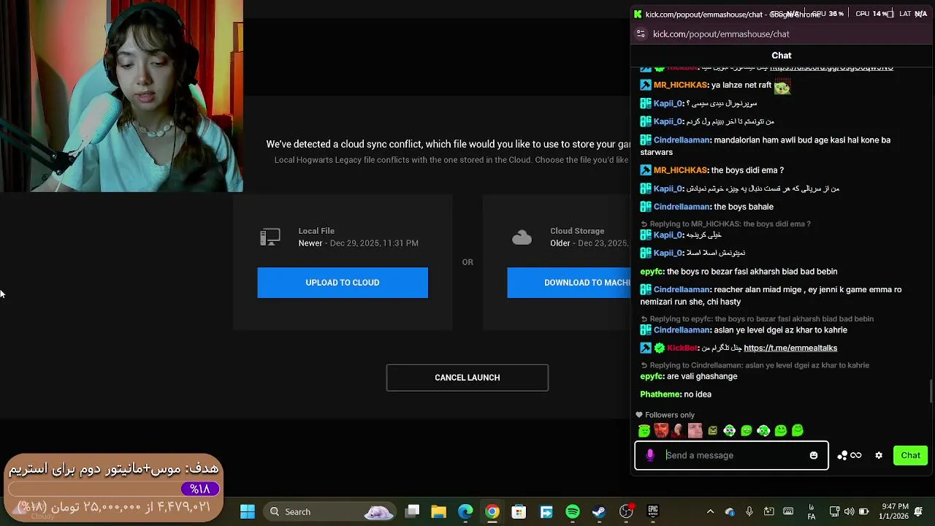The width and height of the screenshot is (935, 526).
Task: Click the Local File computer icon
Action: coord(270,237)
